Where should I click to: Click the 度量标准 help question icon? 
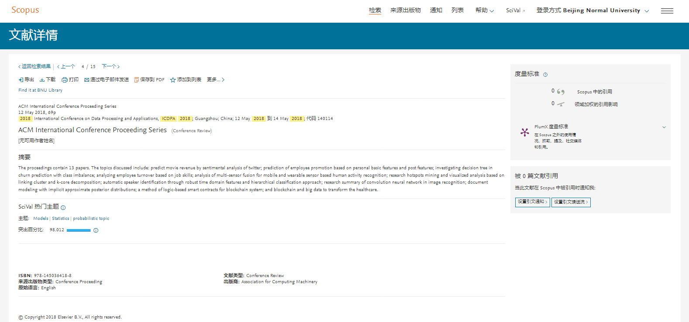(x=545, y=75)
